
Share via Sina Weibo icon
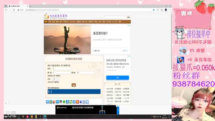[54, 102]
